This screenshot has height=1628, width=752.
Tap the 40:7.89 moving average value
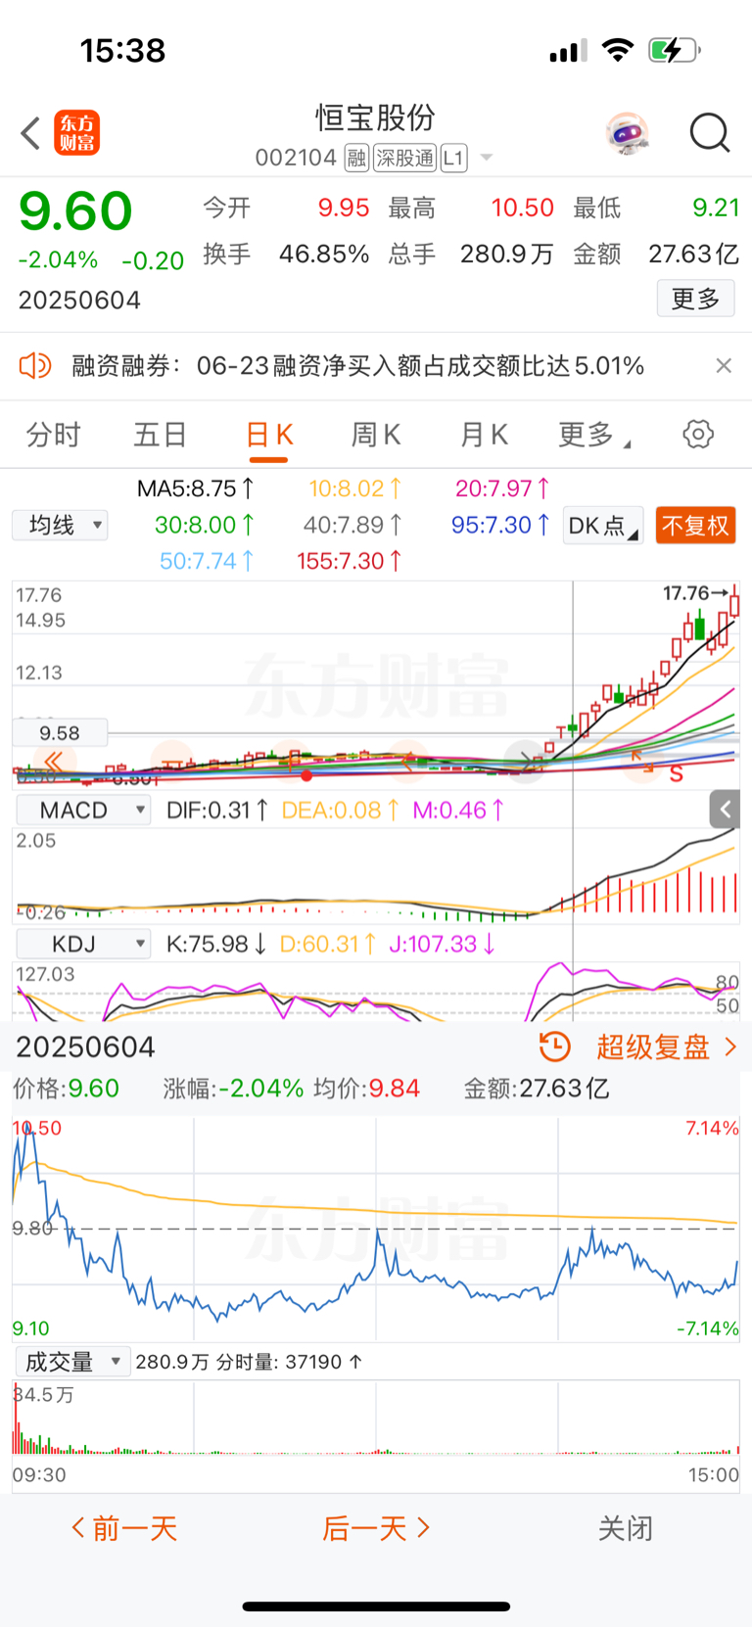point(352,525)
